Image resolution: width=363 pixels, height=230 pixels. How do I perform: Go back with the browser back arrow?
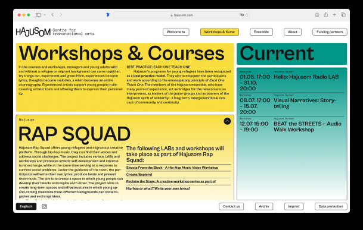point(53,15)
